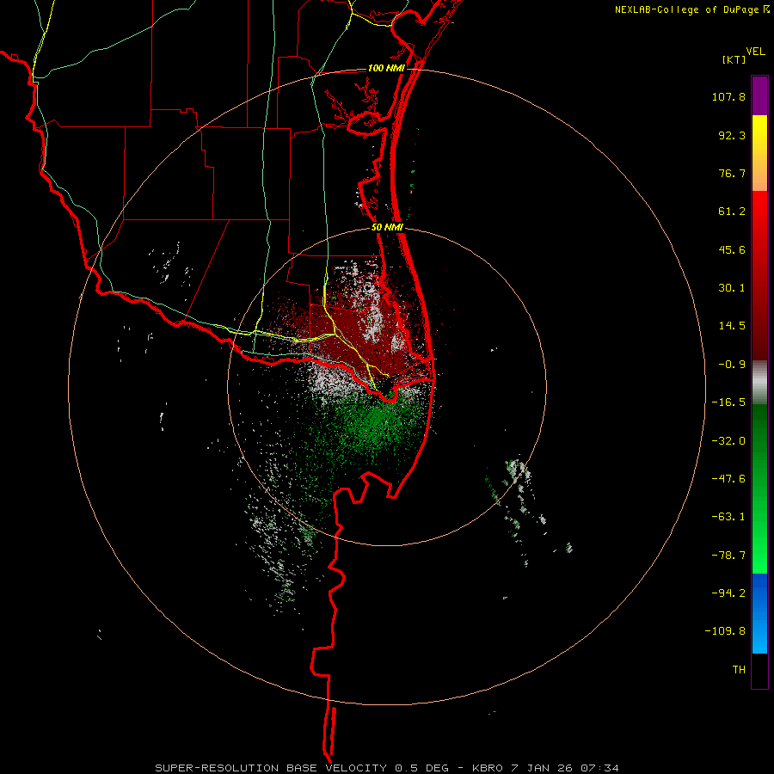Click the dark green segment of color bar
This screenshot has height=774, width=774.
coord(759,445)
